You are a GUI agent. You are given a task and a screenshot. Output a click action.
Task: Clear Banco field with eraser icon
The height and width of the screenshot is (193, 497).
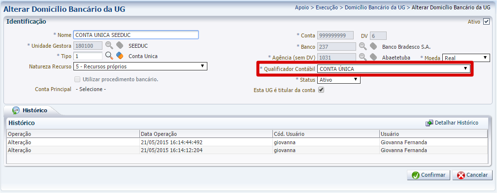(x=373, y=46)
